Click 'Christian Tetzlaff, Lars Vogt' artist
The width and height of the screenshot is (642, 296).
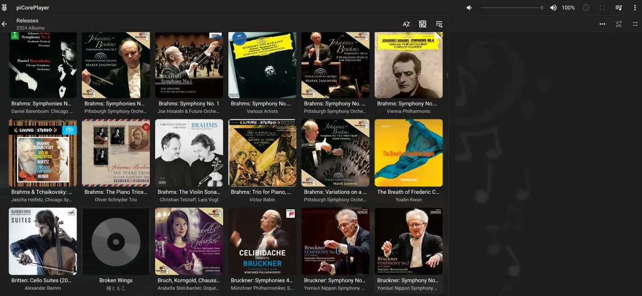189,200
